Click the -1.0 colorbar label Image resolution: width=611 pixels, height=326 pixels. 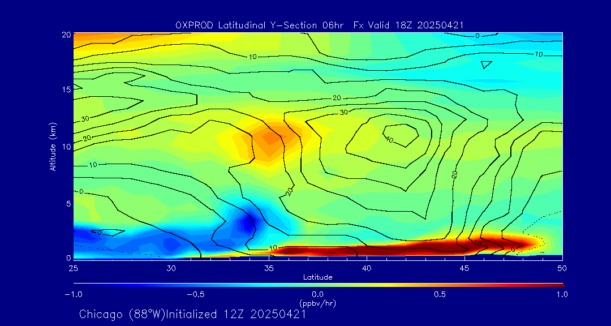(73, 294)
